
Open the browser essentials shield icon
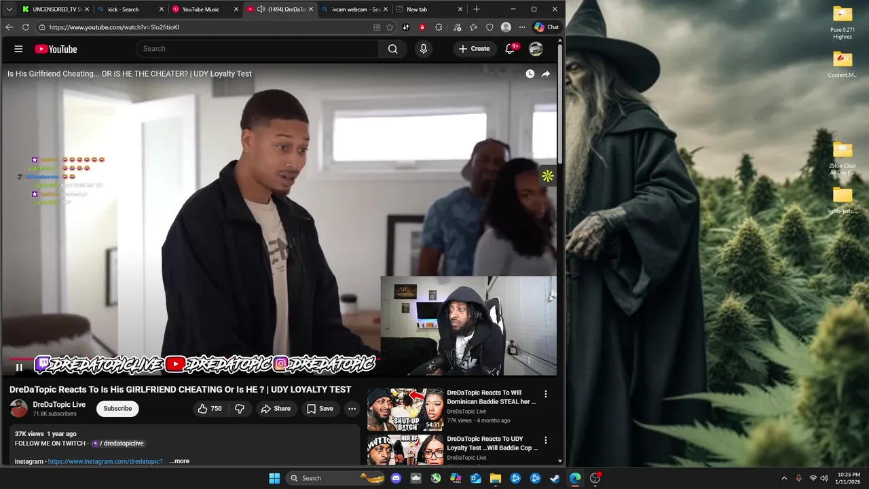(x=489, y=27)
